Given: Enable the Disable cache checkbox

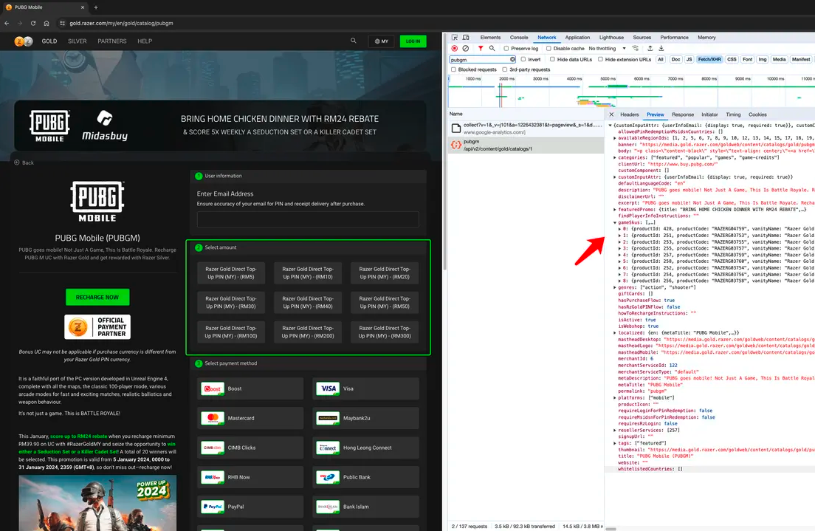Looking at the screenshot, I should 549,48.
